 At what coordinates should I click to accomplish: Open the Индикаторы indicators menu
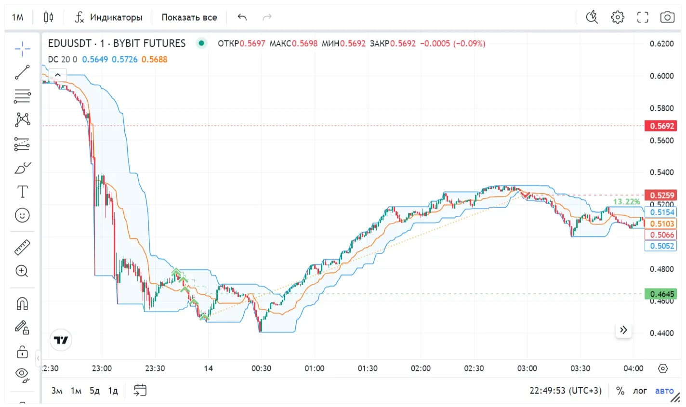pos(108,17)
